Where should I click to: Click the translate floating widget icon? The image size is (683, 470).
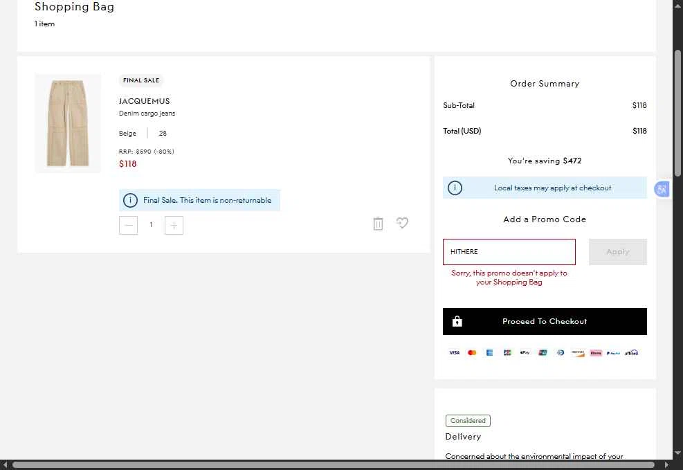click(662, 189)
